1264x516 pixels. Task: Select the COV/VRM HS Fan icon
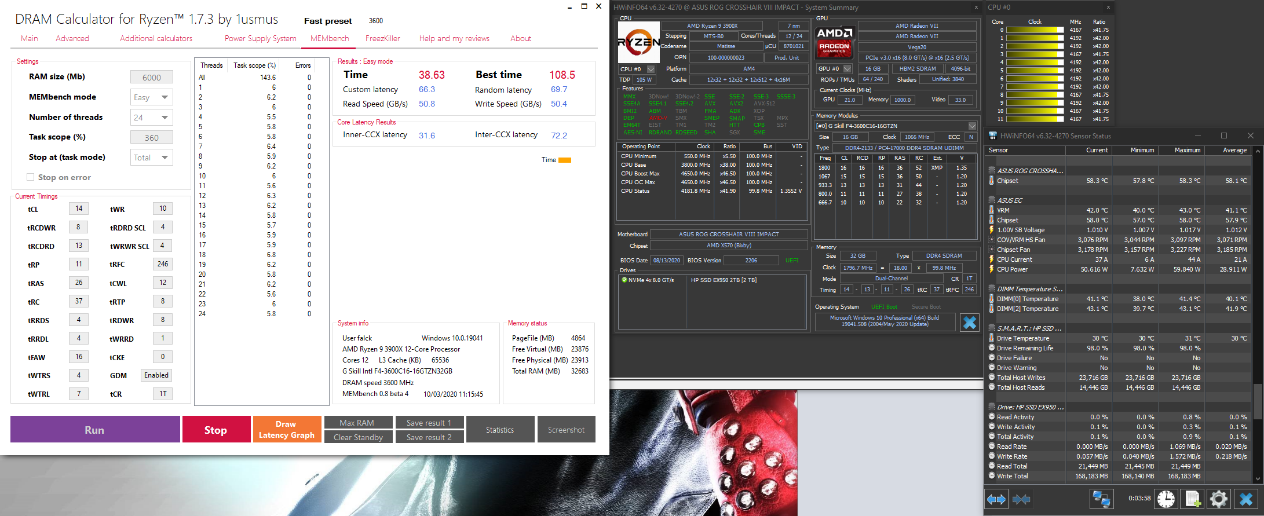[991, 240]
